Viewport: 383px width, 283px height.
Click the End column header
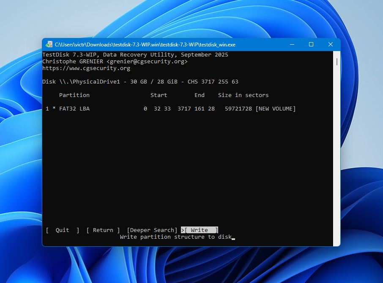[200, 95]
